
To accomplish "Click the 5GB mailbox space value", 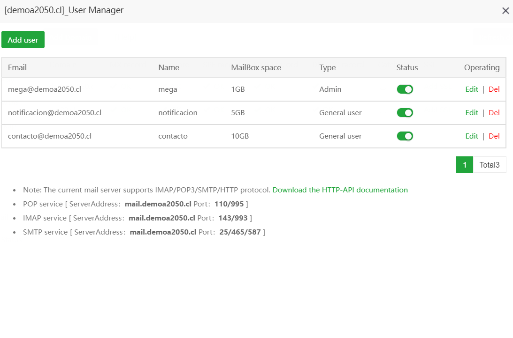I will [x=238, y=113].
